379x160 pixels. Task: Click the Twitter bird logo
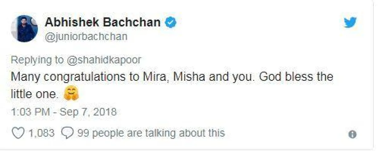tap(350, 23)
